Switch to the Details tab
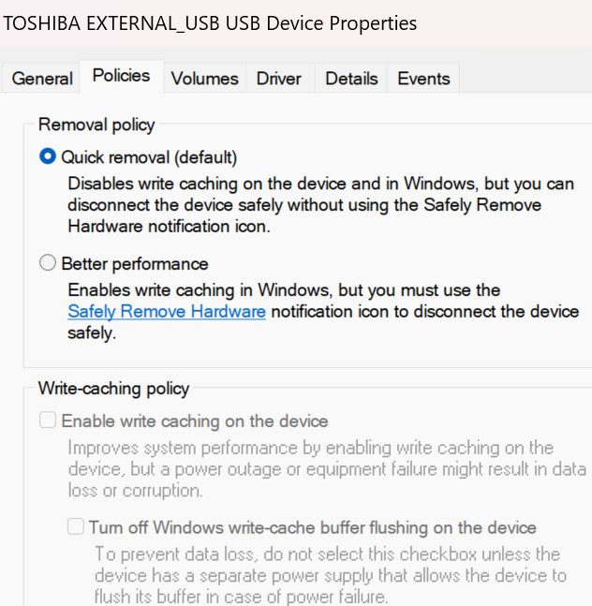Viewport: 592px width, 606px height. [x=351, y=79]
